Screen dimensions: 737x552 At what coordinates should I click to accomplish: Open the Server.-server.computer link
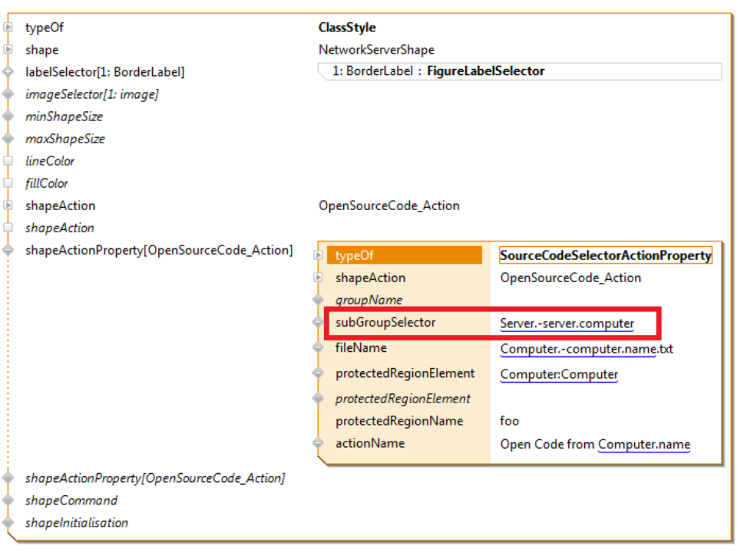click(567, 324)
